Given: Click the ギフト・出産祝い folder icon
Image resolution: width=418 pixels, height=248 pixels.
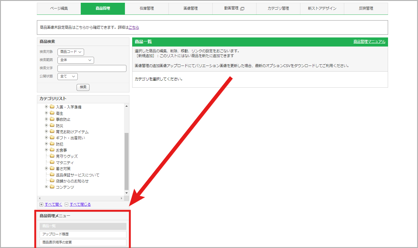Looking at the screenshot, I should tap(52, 138).
